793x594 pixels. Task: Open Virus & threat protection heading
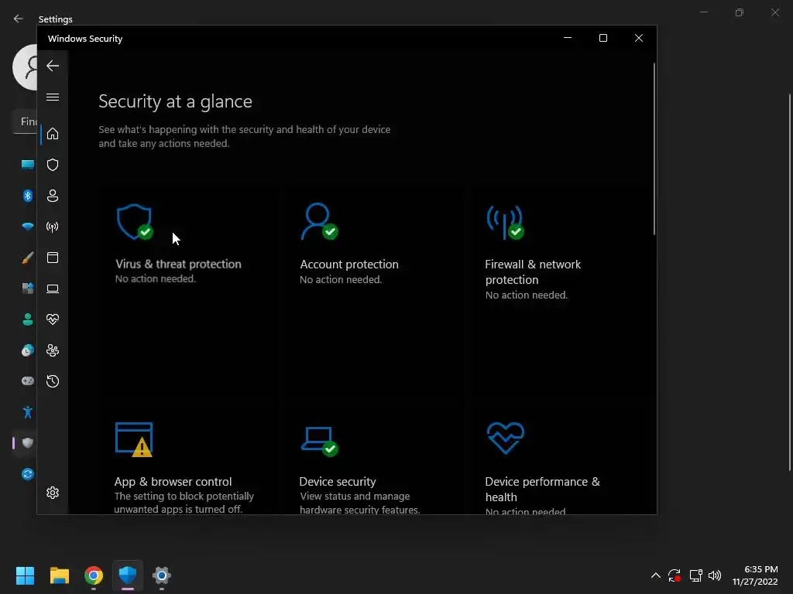pos(179,265)
